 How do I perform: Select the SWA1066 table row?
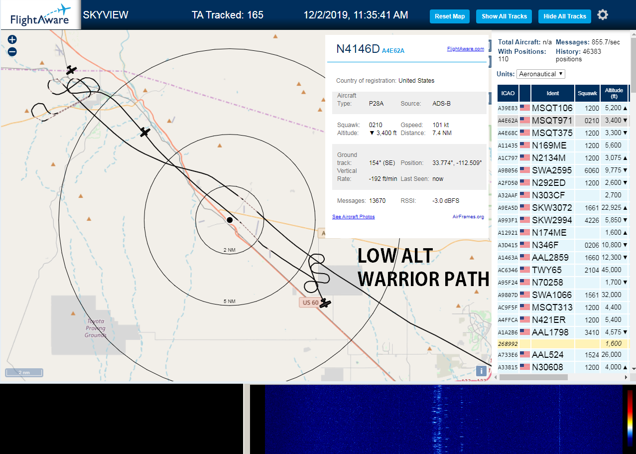pos(563,295)
